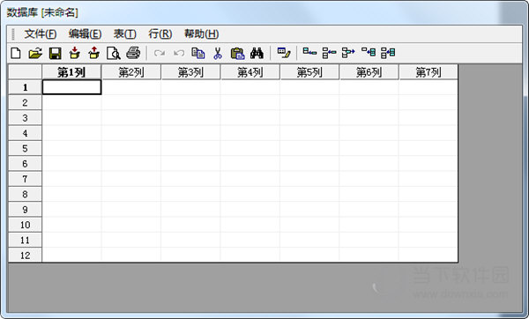The height and width of the screenshot is (319, 529).
Task: Save the database with floppy disk icon
Action: (x=55, y=53)
